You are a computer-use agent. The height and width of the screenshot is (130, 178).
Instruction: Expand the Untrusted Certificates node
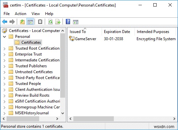point(5,72)
